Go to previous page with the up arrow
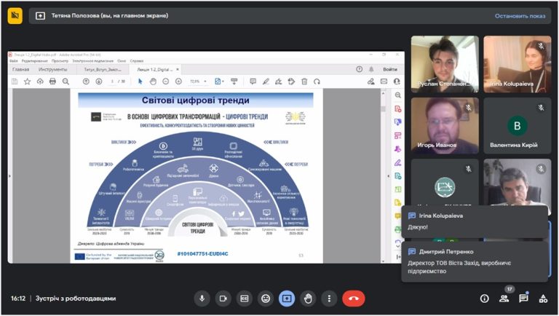The width and height of the screenshot is (559, 316). pyautogui.click(x=86, y=82)
